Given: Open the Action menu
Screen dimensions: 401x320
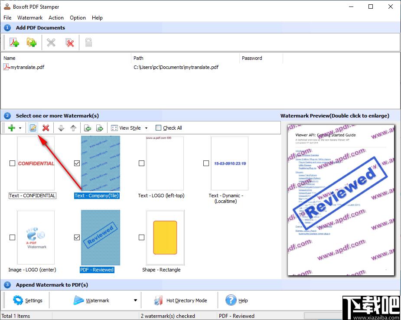Looking at the screenshot, I should (56, 18).
